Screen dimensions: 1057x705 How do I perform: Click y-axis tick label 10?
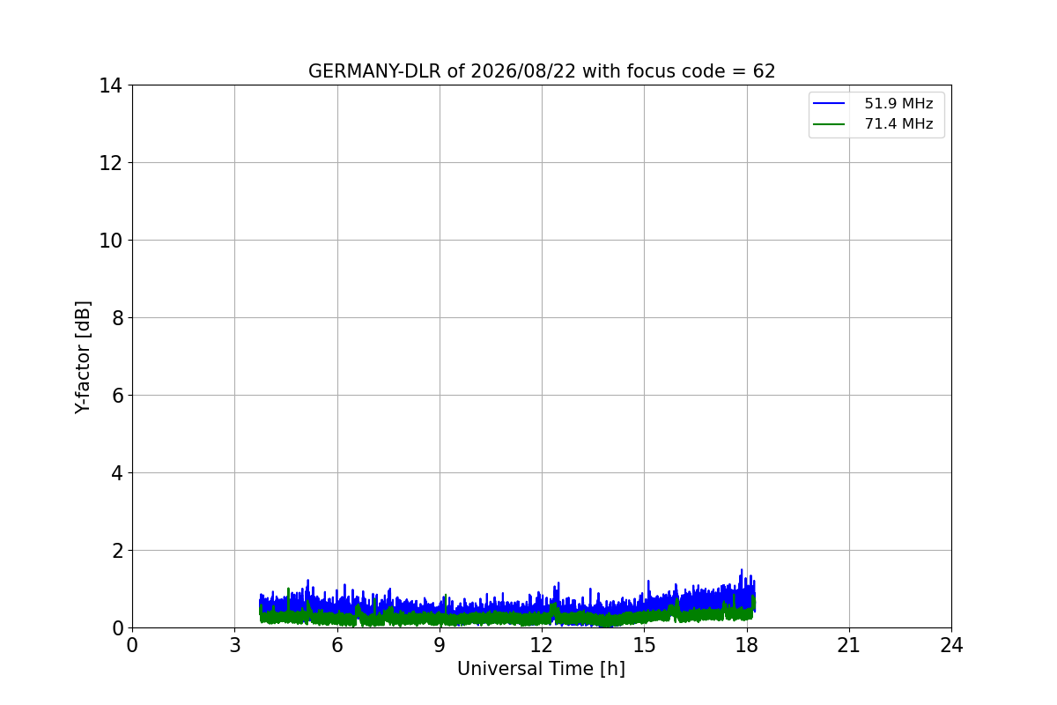click(x=111, y=241)
